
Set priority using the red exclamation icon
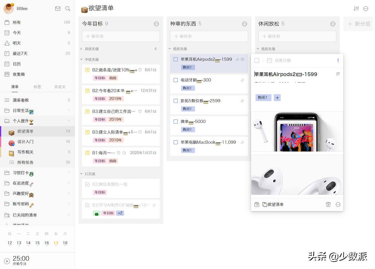pos(338,60)
